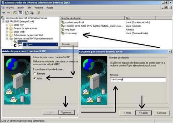Viewport: 173px width, 123px height.
Task: Click the Export list toolbar icon
Action: [32, 13]
